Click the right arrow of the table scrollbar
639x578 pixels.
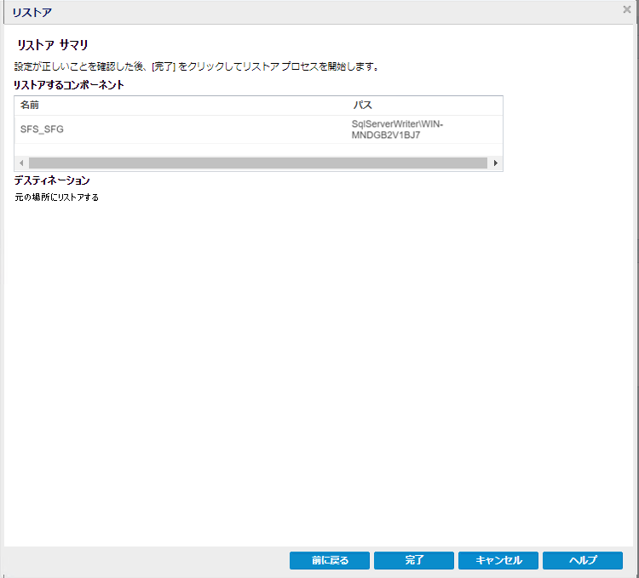[496, 163]
